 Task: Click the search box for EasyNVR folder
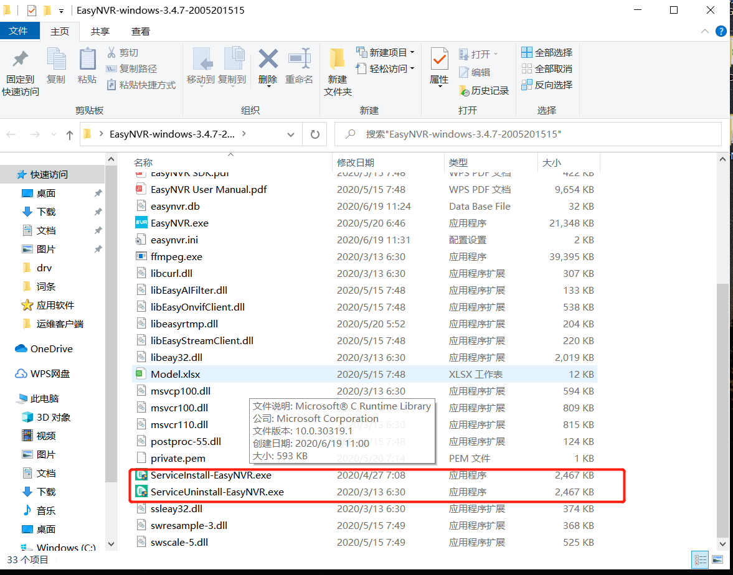[x=528, y=134]
